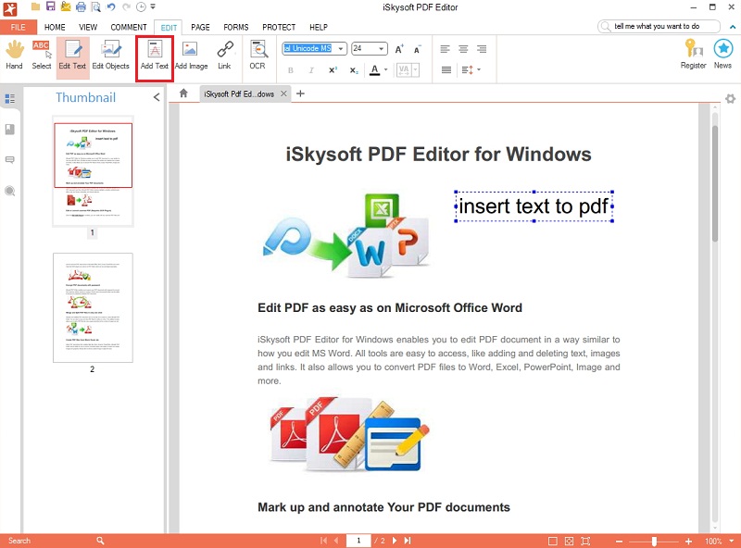The image size is (741, 548).
Task: Switch to the HOME tab
Action: (x=55, y=27)
